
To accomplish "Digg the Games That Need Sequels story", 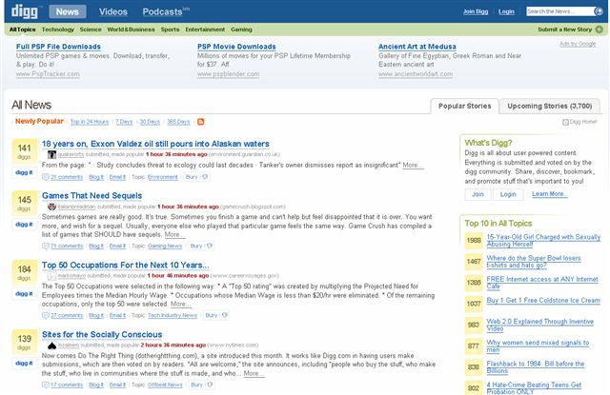I will click(24, 225).
